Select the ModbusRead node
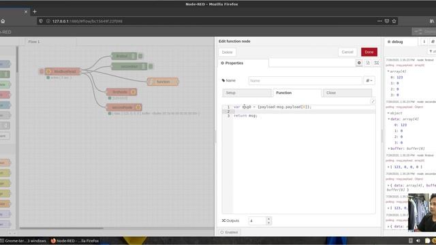Image resolution: width=436 pixels, height=245 pixels. (x=62, y=71)
